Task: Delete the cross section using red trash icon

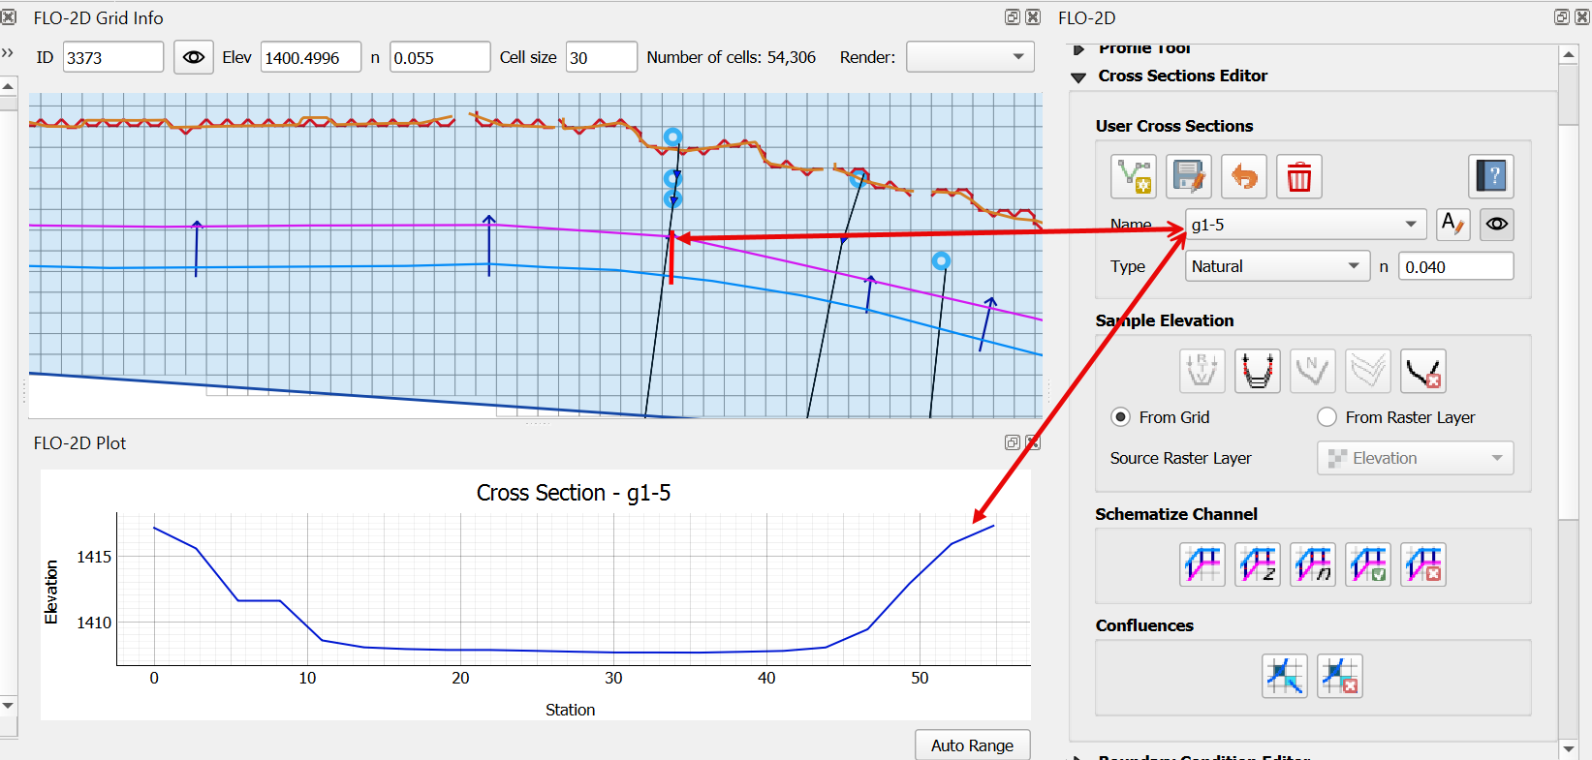Action: [x=1298, y=177]
